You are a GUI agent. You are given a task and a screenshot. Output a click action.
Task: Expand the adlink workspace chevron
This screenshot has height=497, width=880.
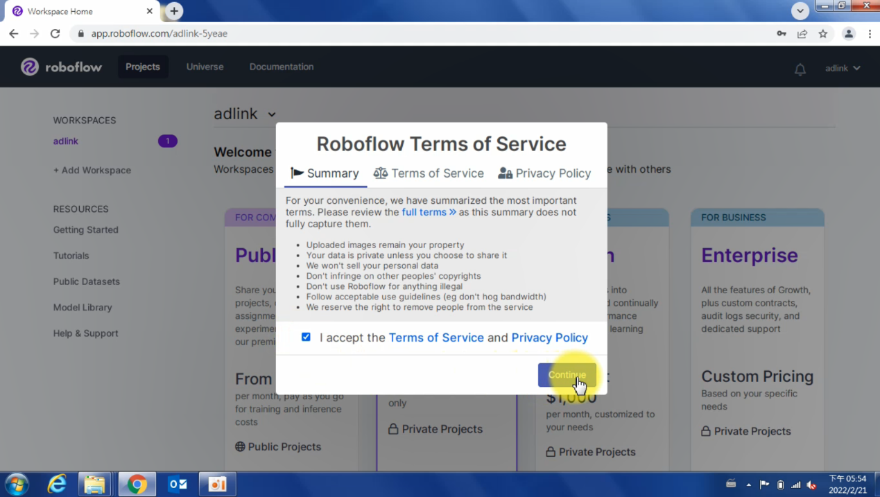(272, 114)
